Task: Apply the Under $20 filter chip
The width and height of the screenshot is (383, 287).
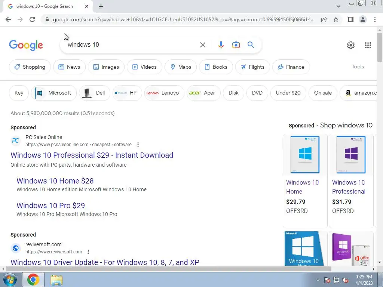Action: point(288,93)
